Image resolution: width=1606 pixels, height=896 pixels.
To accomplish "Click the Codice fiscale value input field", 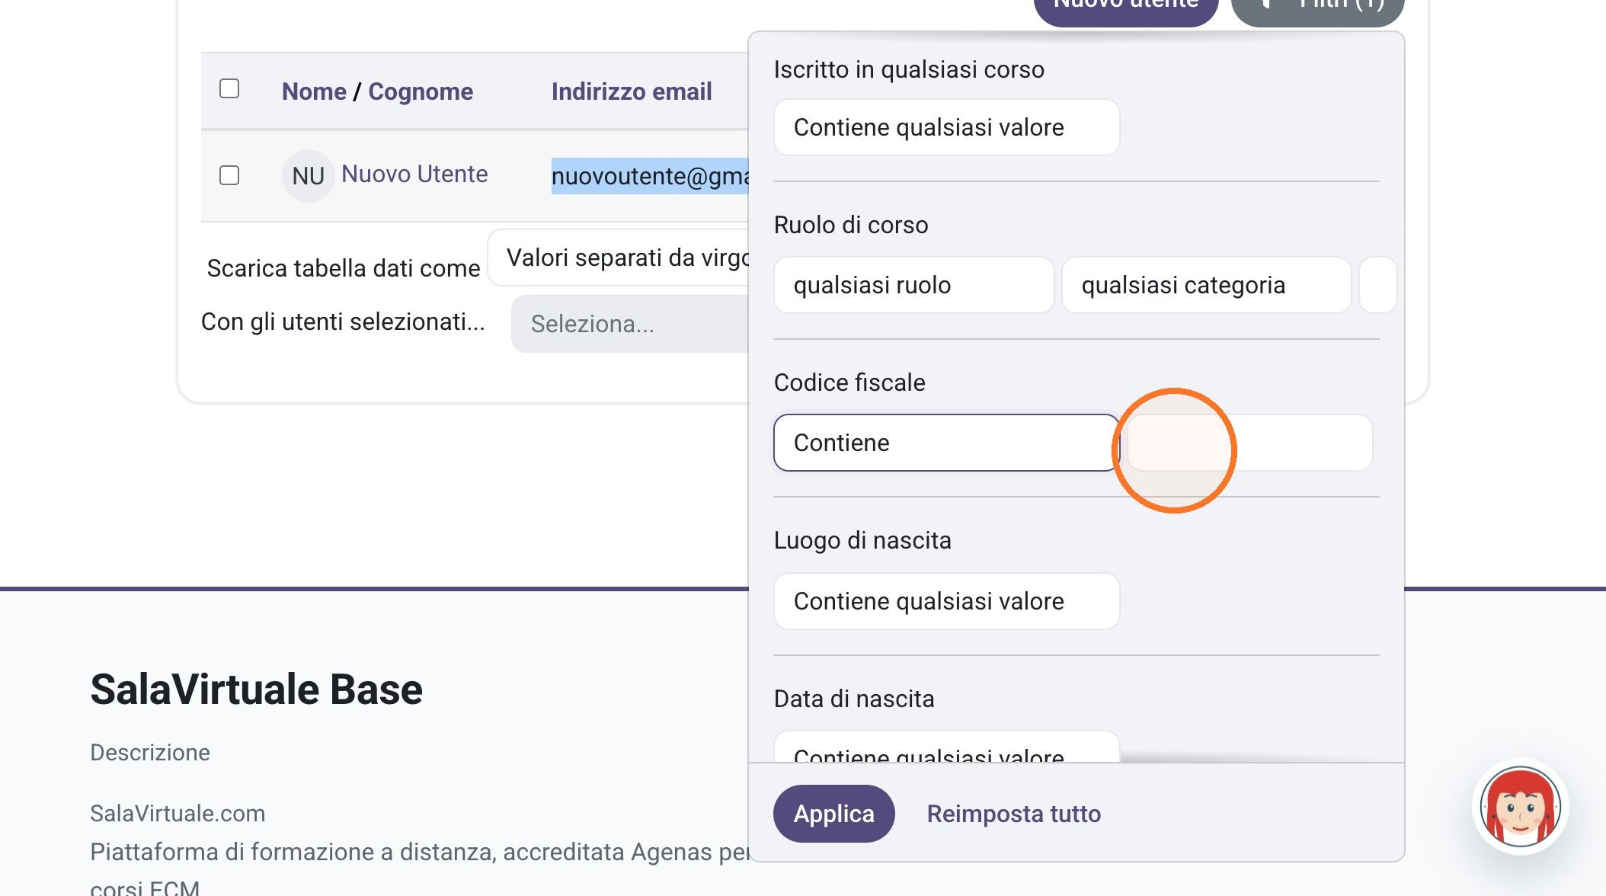I will pyautogui.click(x=1249, y=443).
